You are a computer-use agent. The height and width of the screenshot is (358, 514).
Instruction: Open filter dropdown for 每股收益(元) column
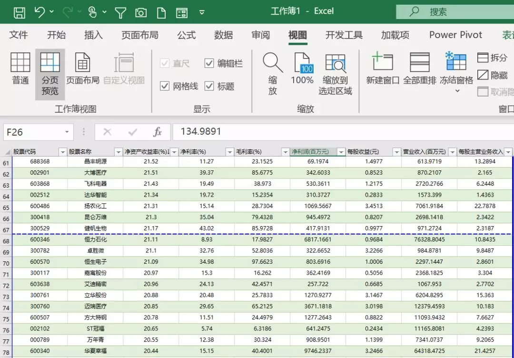tap(396, 152)
